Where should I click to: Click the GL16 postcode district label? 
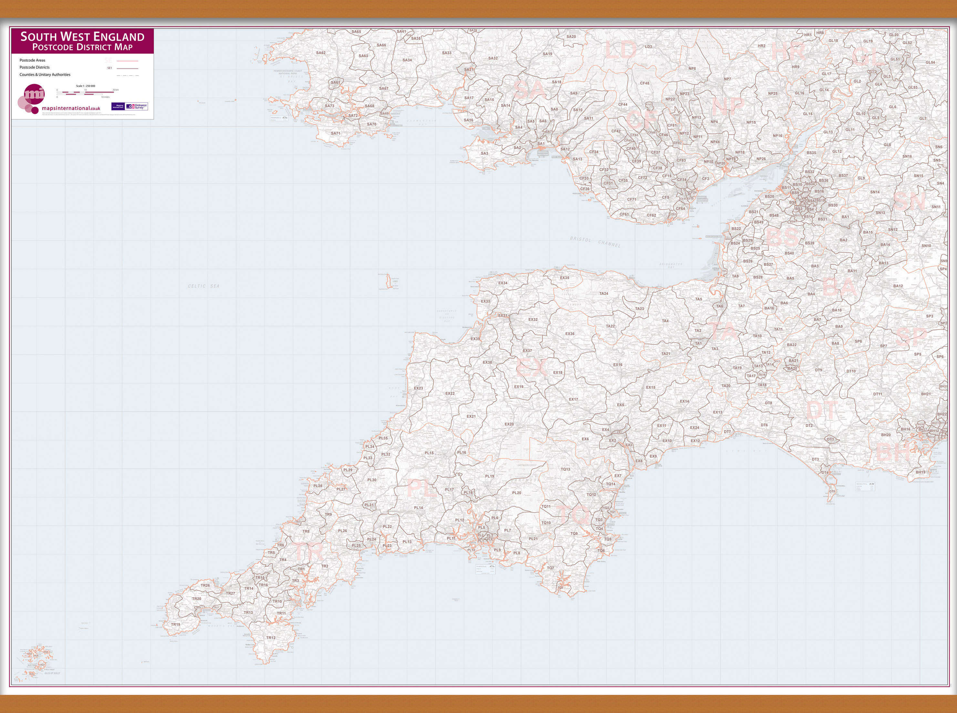point(800,93)
